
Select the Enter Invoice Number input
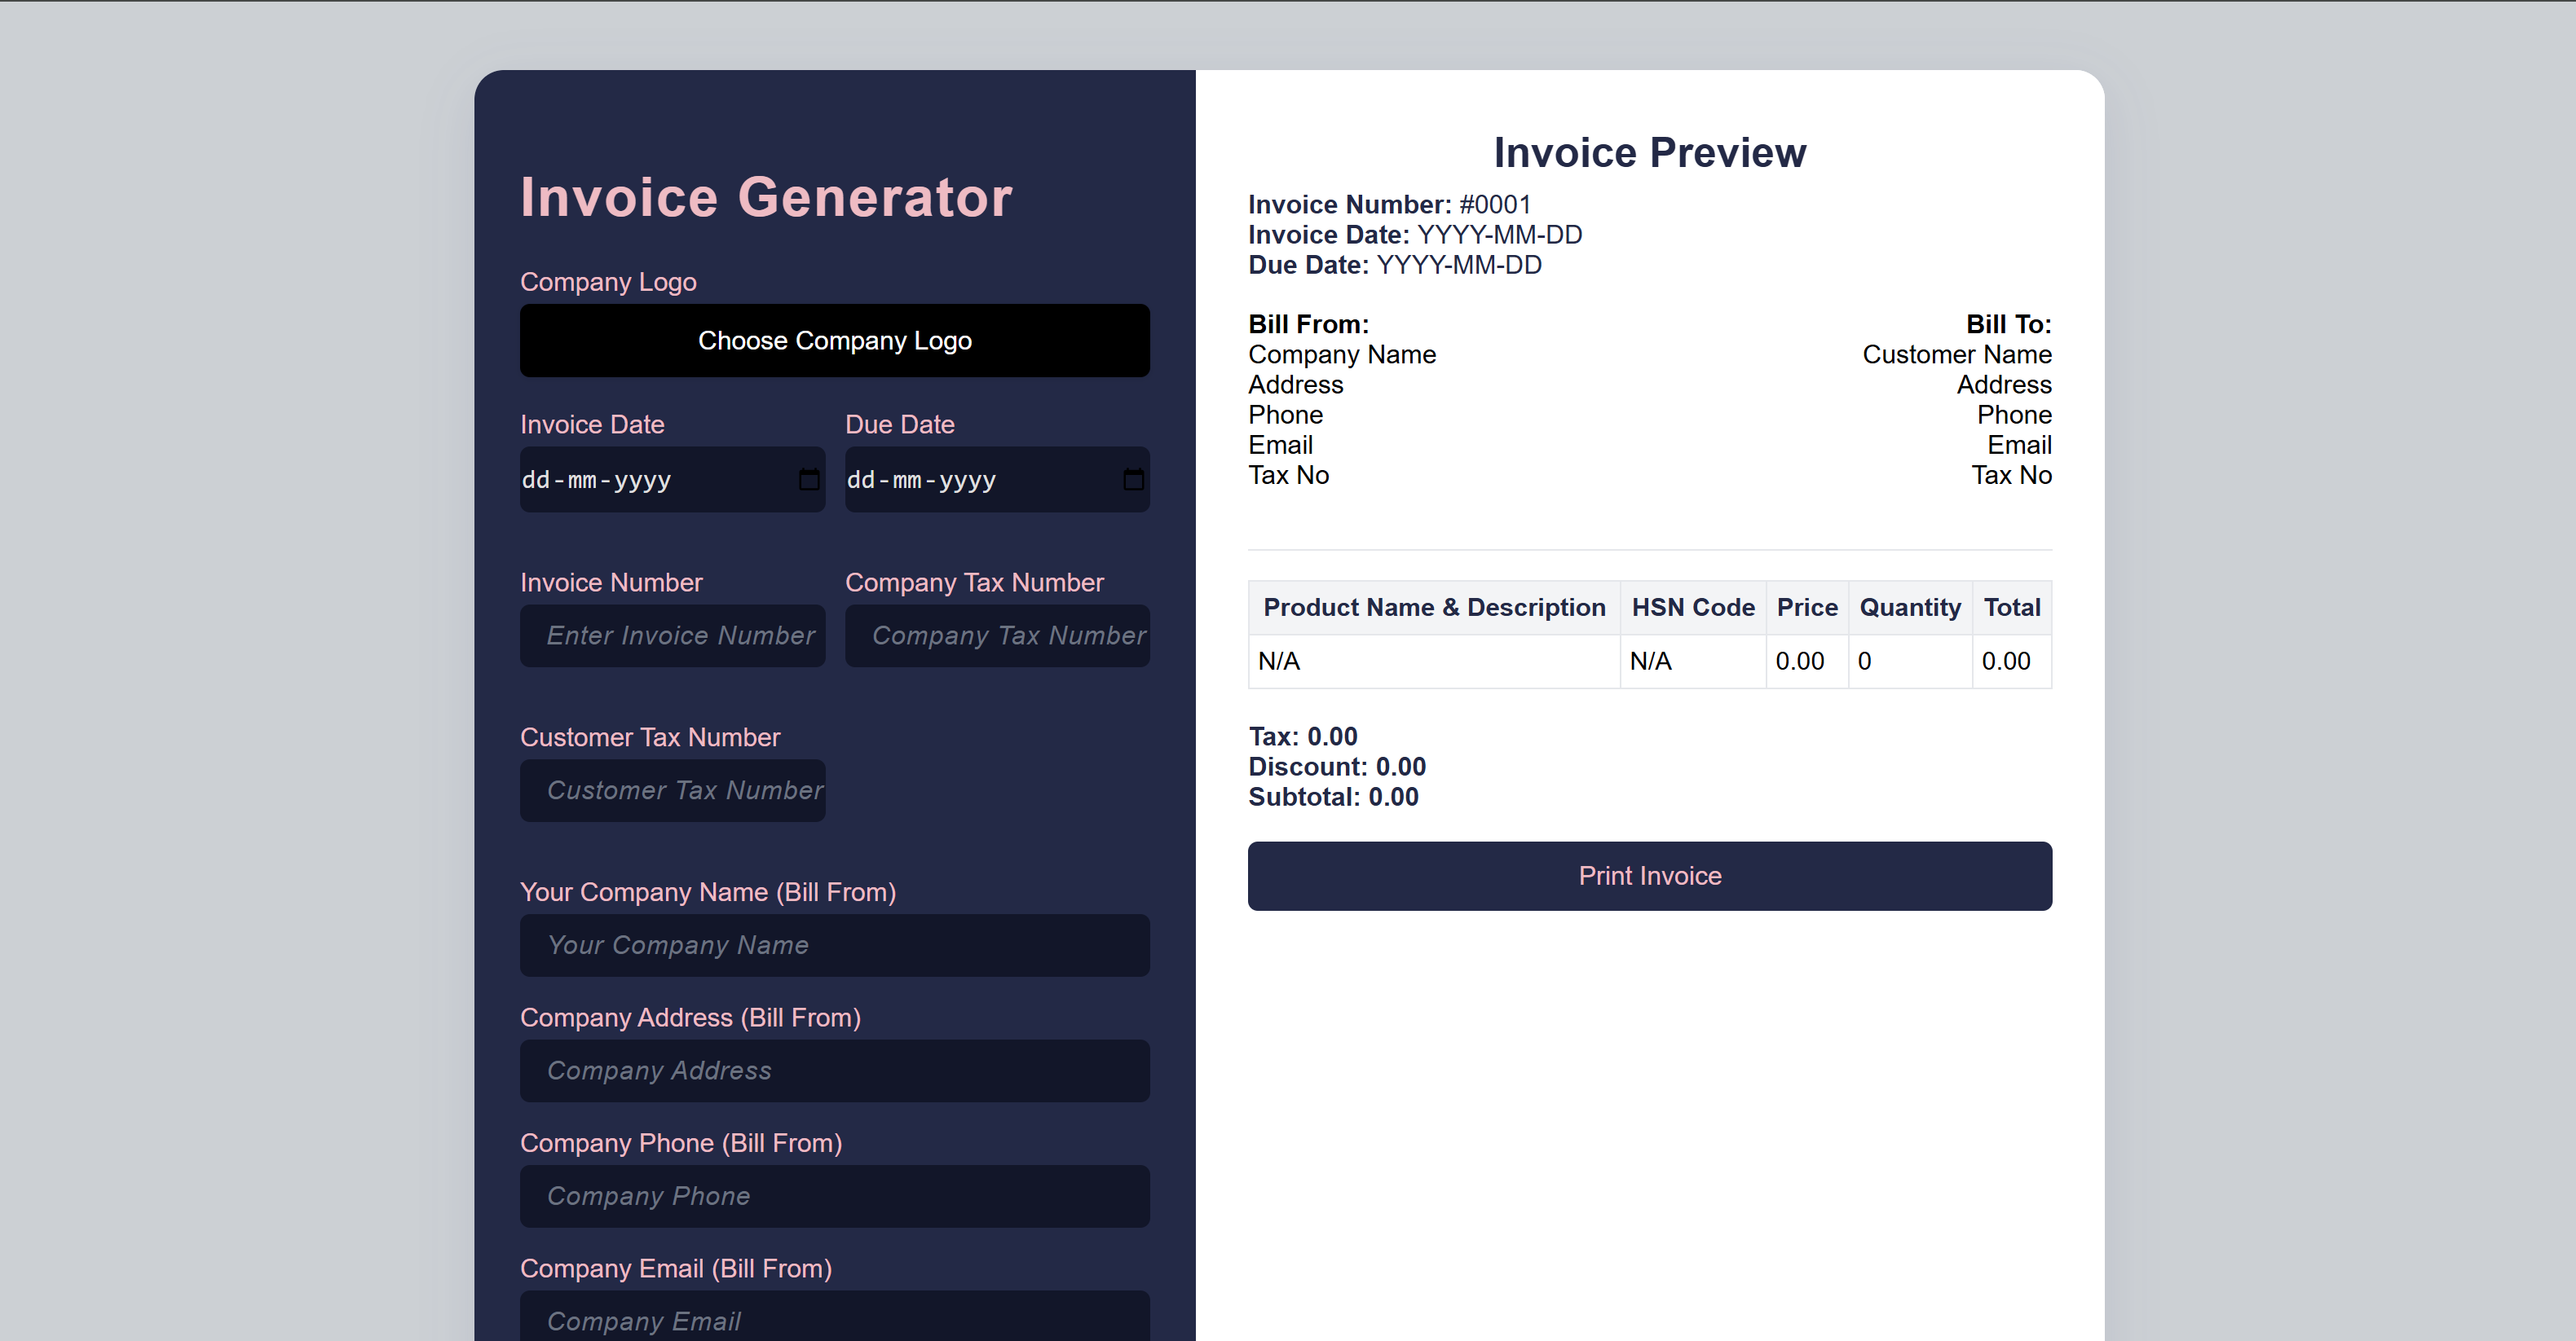(x=672, y=635)
